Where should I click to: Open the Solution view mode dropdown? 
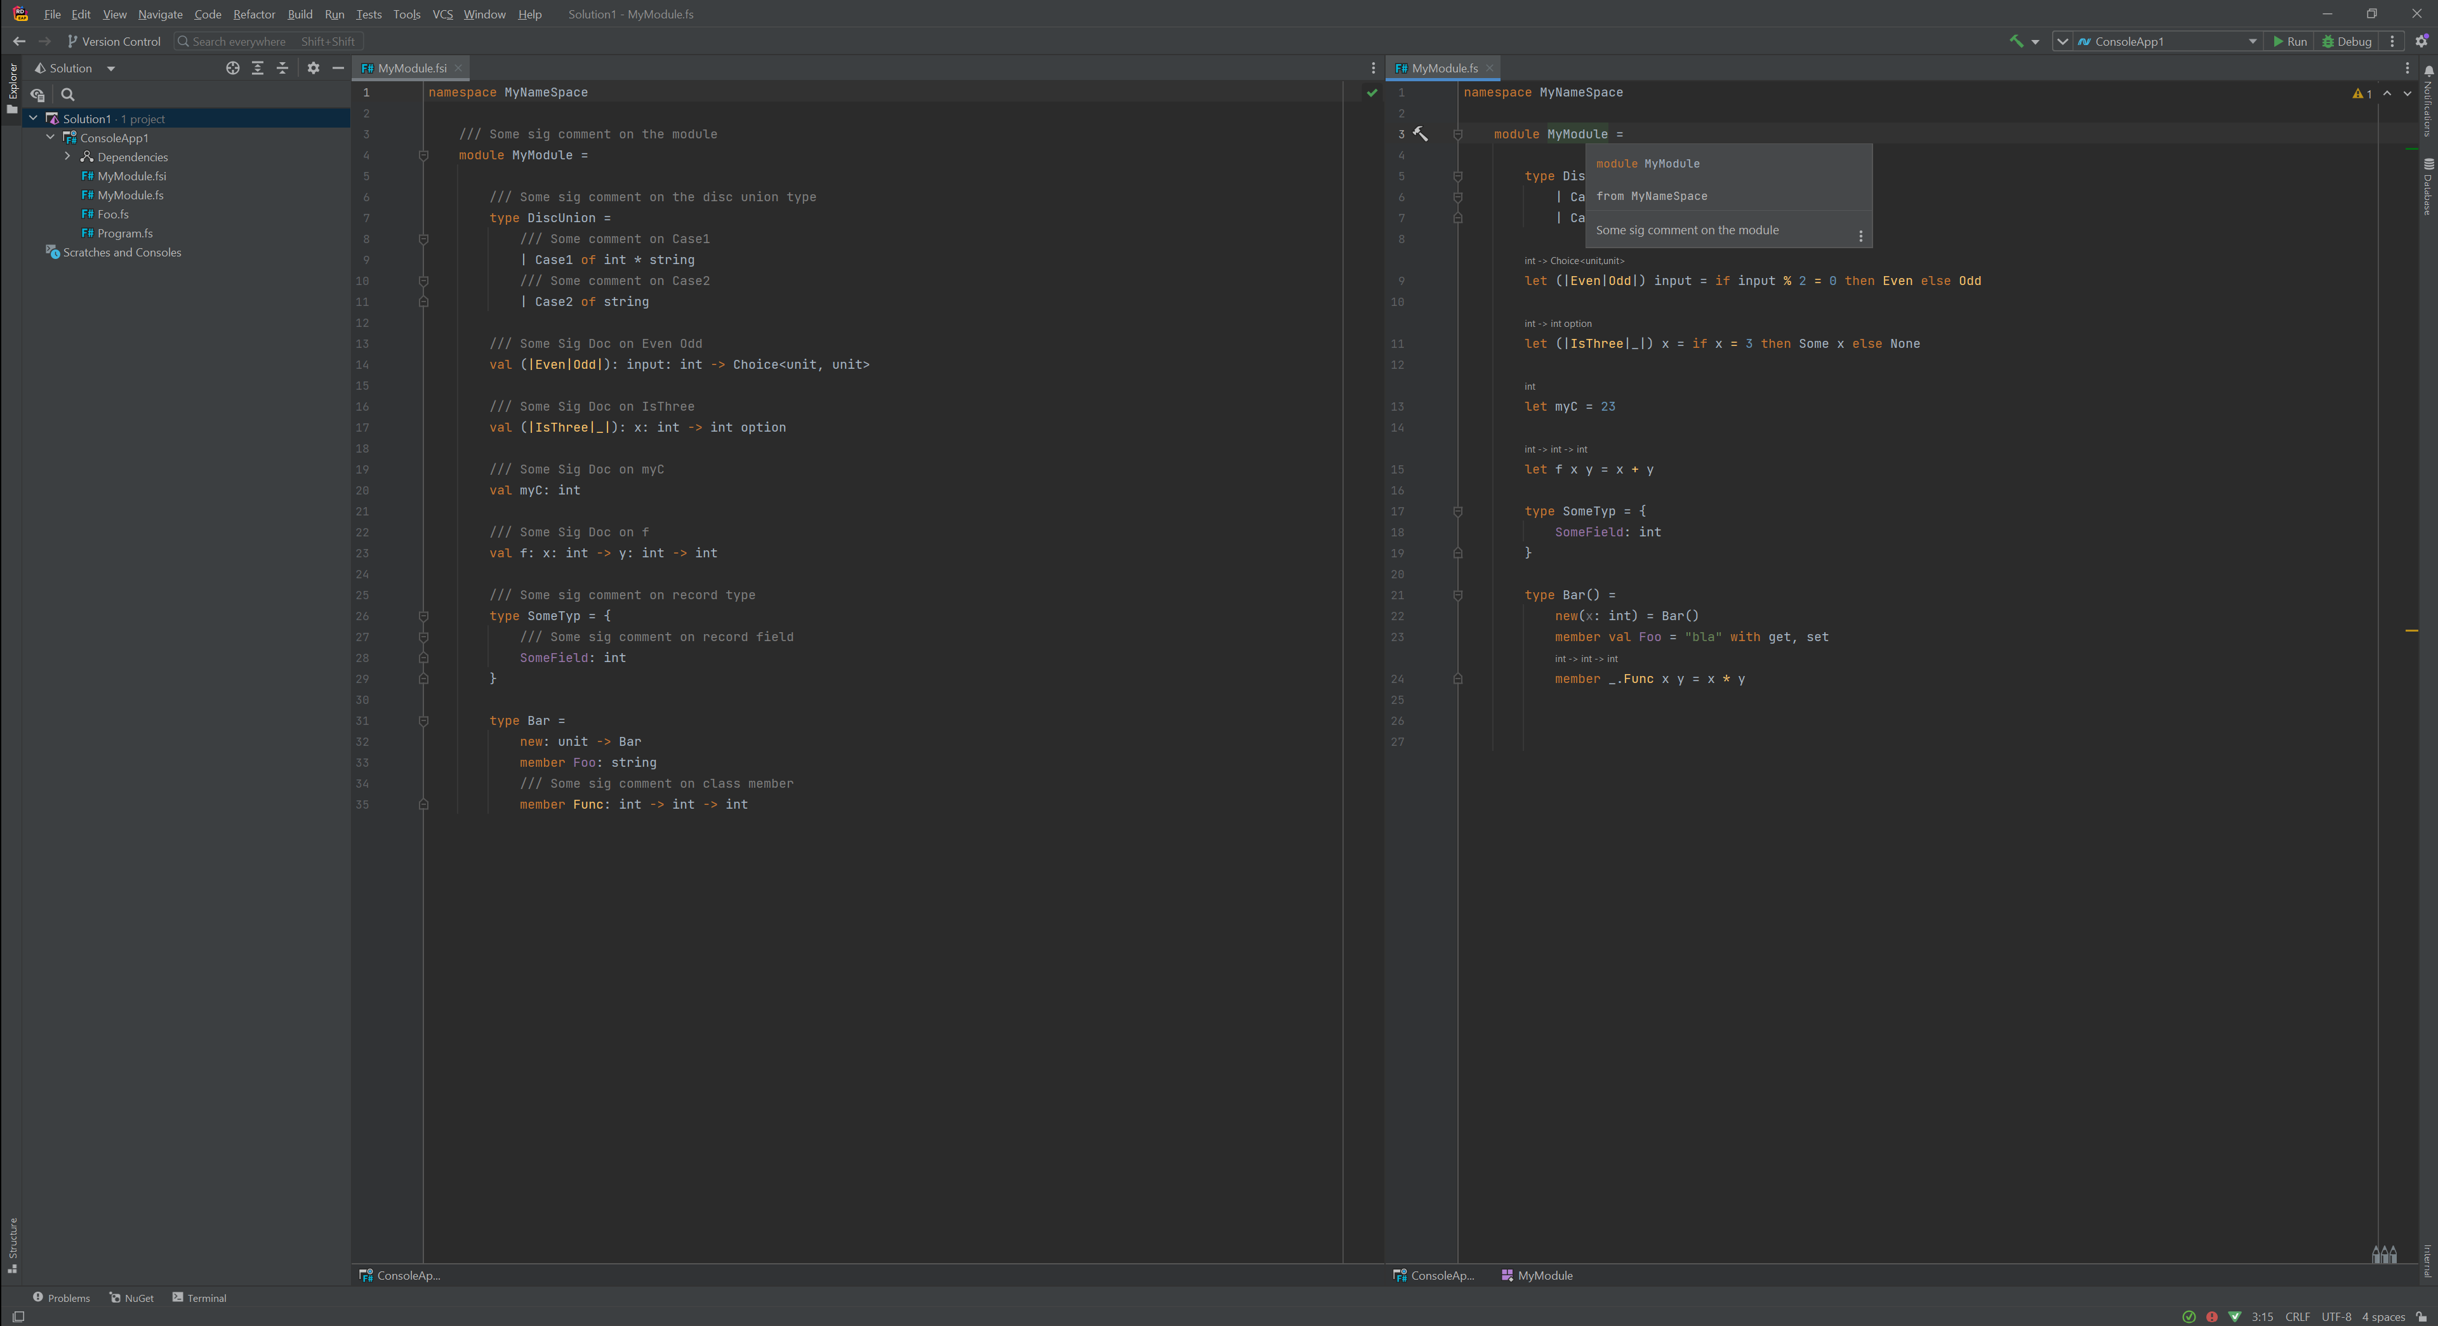point(110,68)
